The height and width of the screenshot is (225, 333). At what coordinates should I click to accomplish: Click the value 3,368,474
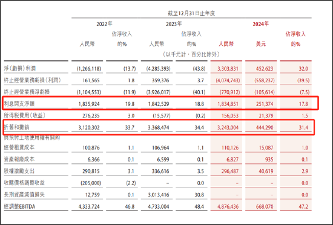point(159,128)
